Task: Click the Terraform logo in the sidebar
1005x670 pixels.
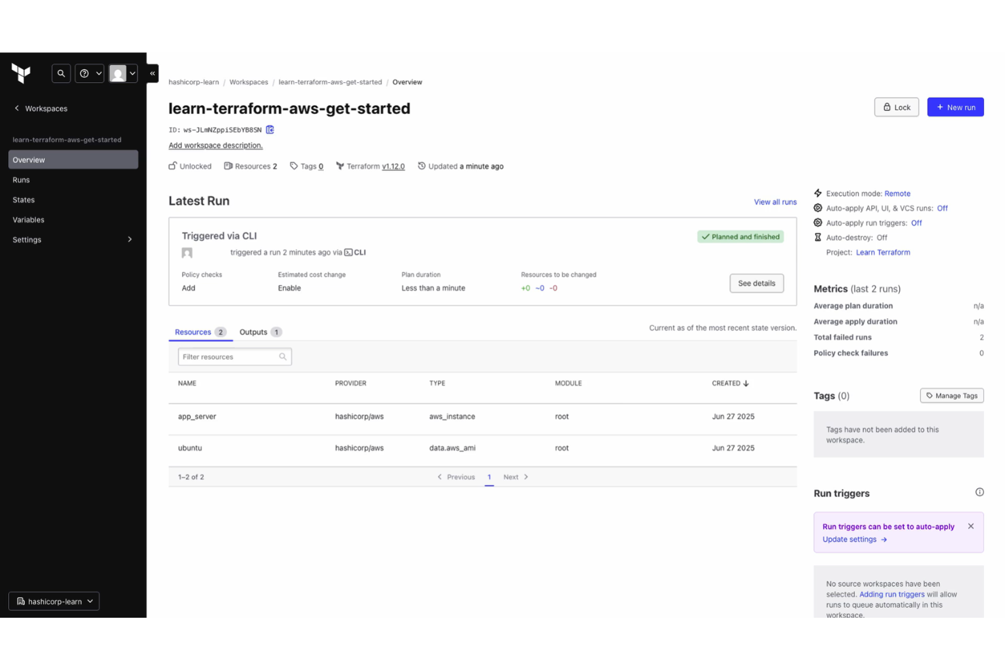Action: pyautogui.click(x=21, y=74)
